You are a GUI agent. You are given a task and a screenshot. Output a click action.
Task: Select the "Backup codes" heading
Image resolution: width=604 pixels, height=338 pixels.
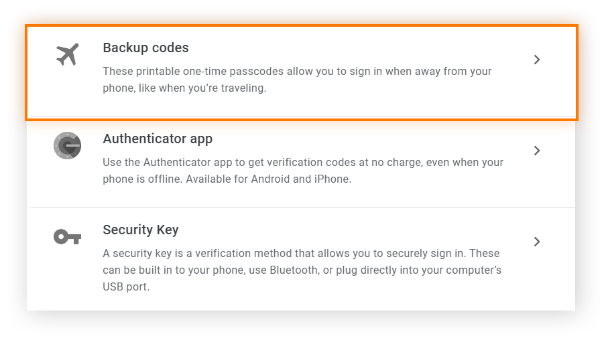[x=145, y=48]
